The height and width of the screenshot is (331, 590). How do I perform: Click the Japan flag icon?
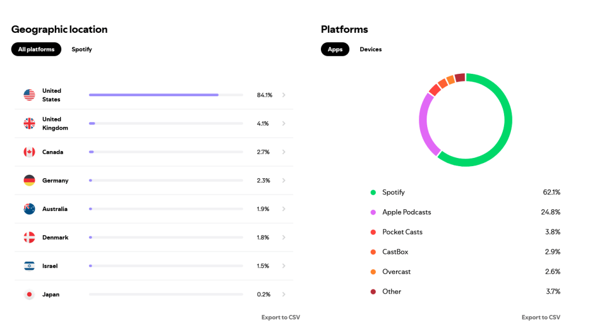[x=29, y=295]
